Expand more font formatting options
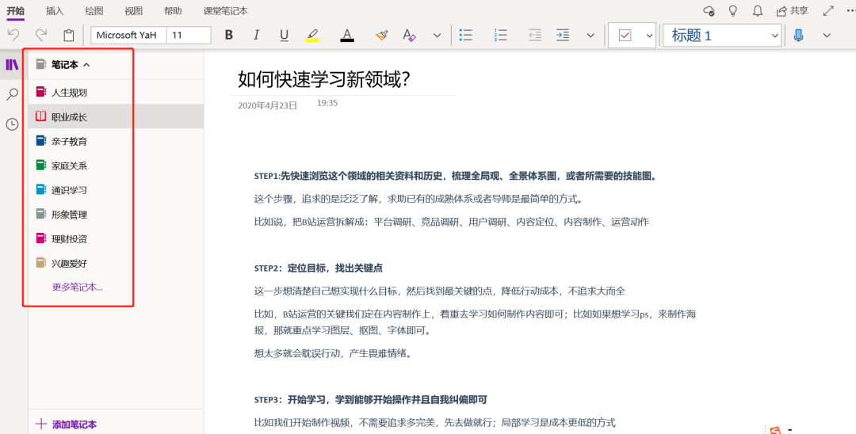Viewport: 856px width, 434px height. pyautogui.click(x=437, y=36)
